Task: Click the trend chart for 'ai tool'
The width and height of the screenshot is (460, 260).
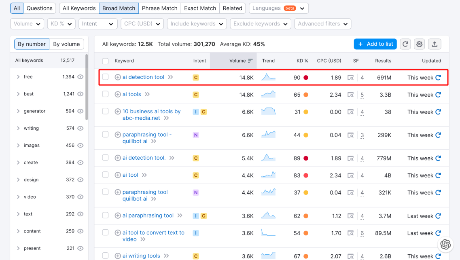Action: point(268,175)
